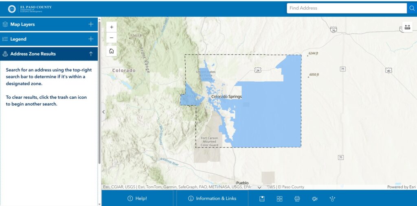Click the sidebar vertical scrollbar
Viewport: 417px width, 206px height.
click(x=99, y=93)
